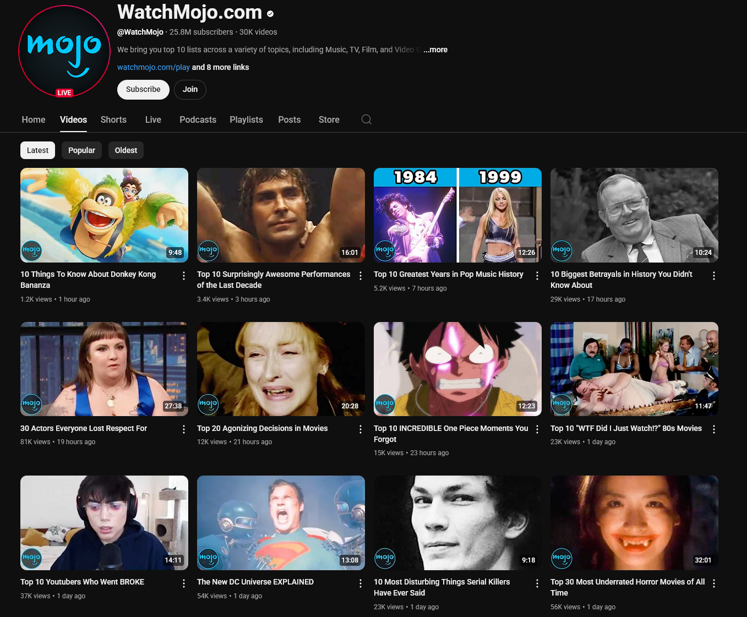747x617 pixels.
Task: Click the Join membership button
Action: pos(190,89)
